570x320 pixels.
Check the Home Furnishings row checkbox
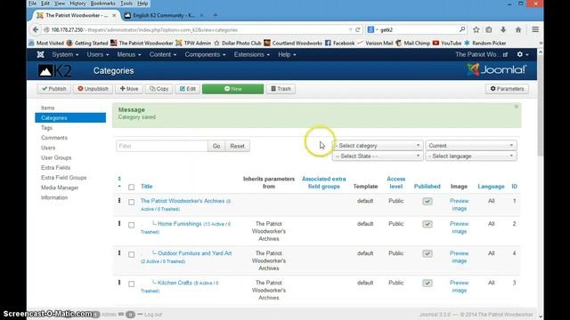131,225
